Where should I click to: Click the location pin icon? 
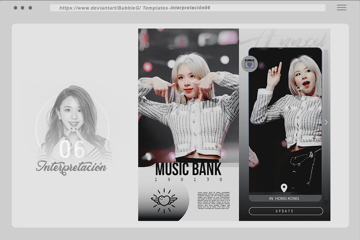point(284,188)
